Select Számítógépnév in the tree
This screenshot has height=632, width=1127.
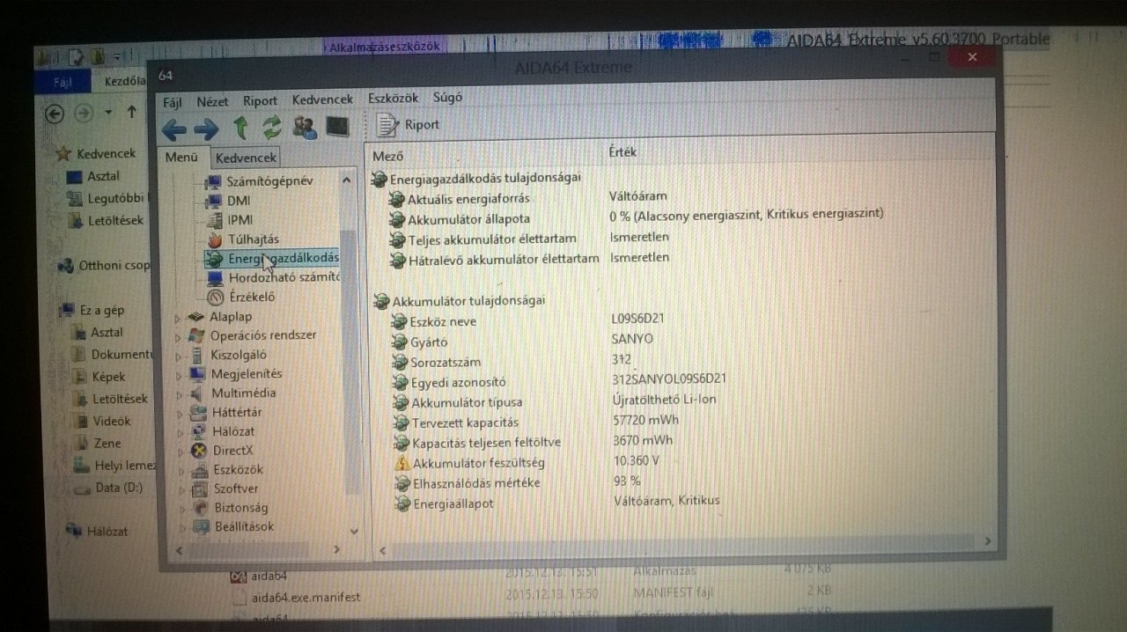coord(269,181)
